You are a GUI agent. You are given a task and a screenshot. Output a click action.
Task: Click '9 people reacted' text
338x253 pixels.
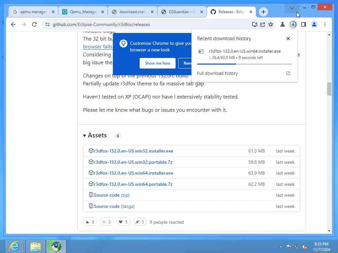pos(167,222)
